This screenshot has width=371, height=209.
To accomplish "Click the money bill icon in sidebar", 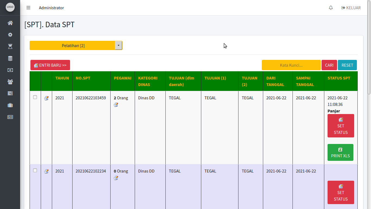I will click(10, 70).
